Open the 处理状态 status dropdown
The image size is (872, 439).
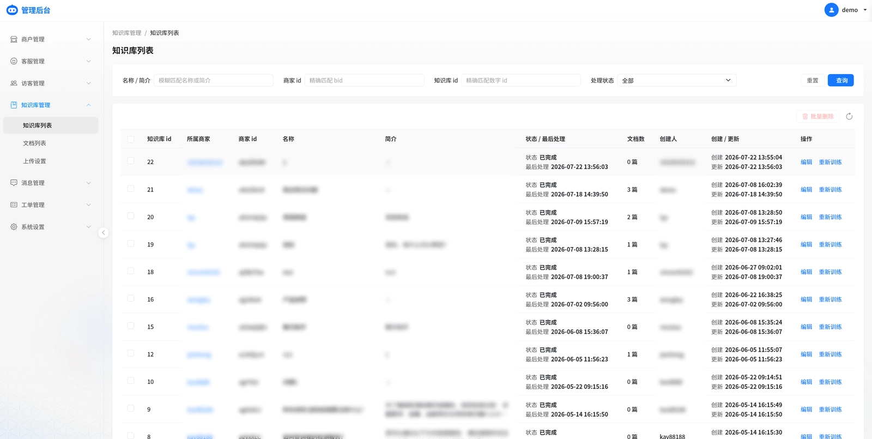[677, 80]
